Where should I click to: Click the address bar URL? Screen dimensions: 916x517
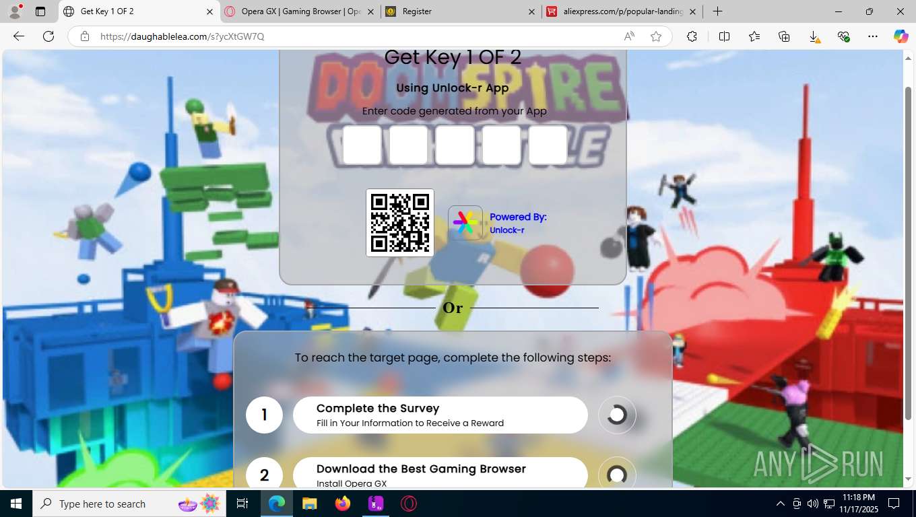(x=183, y=36)
